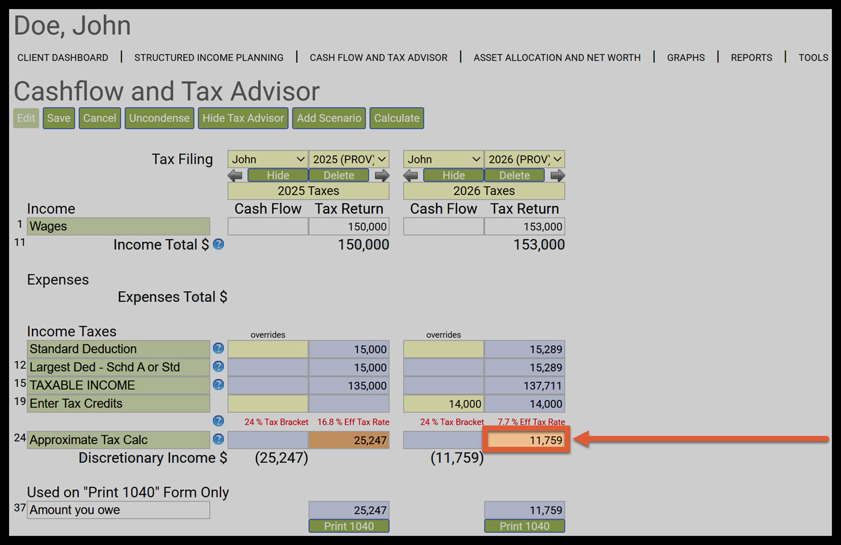Click 2025 tax credits override field
Viewport: 841px width, 545px height.
268,403
